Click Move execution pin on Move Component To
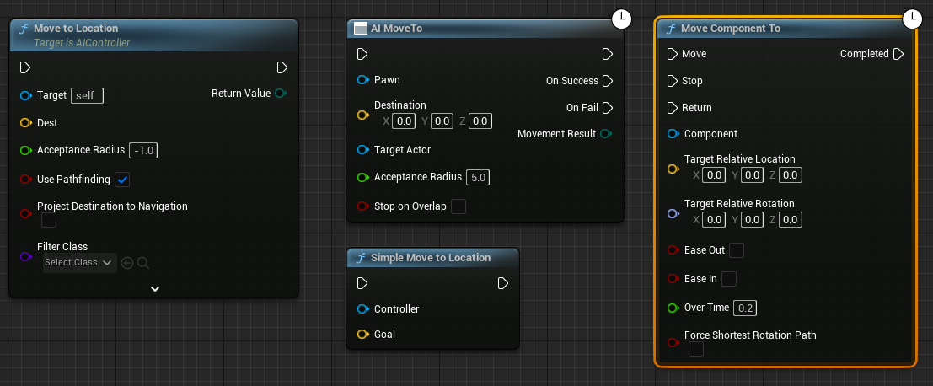Viewport: 933px width, 386px height. [x=673, y=54]
